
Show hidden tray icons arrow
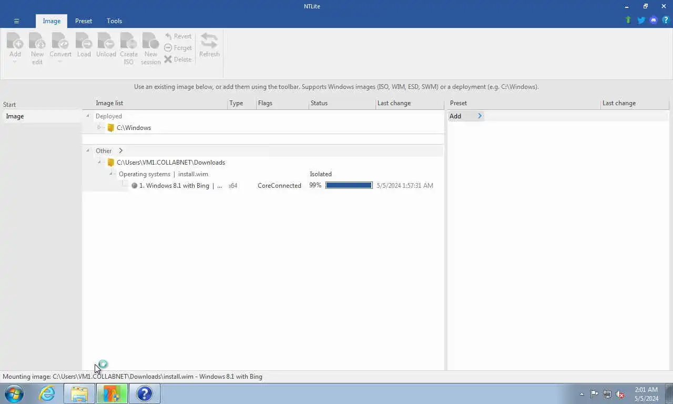pyautogui.click(x=582, y=394)
